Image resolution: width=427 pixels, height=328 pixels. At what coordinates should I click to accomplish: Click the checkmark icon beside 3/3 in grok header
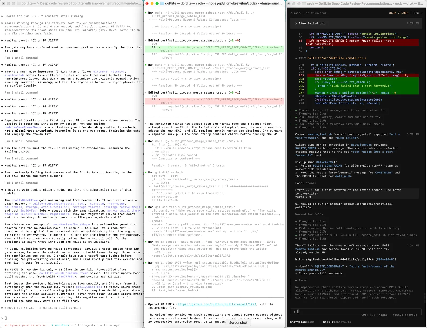(421, 13)
